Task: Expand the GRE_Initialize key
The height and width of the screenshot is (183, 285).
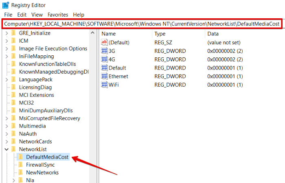Action: pos(7,33)
